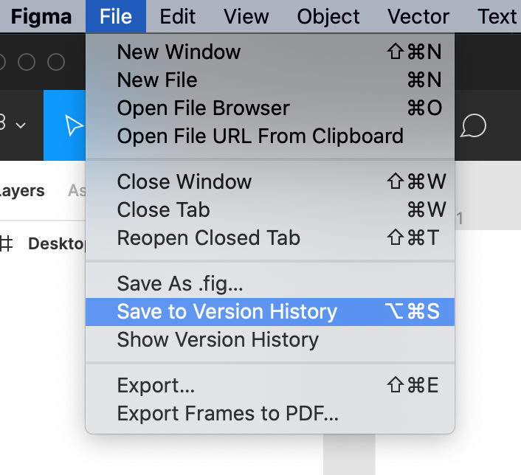521x475 pixels.
Task: Open the View menu
Action: (x=246, y=16)
